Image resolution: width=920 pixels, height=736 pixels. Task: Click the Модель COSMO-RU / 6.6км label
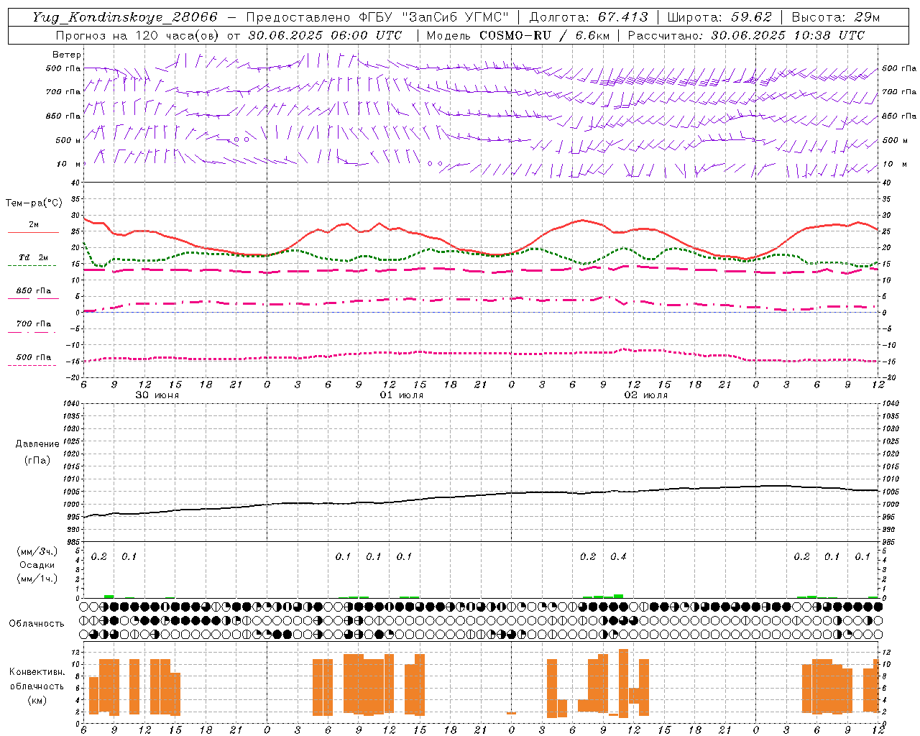(x=517, y=35)
